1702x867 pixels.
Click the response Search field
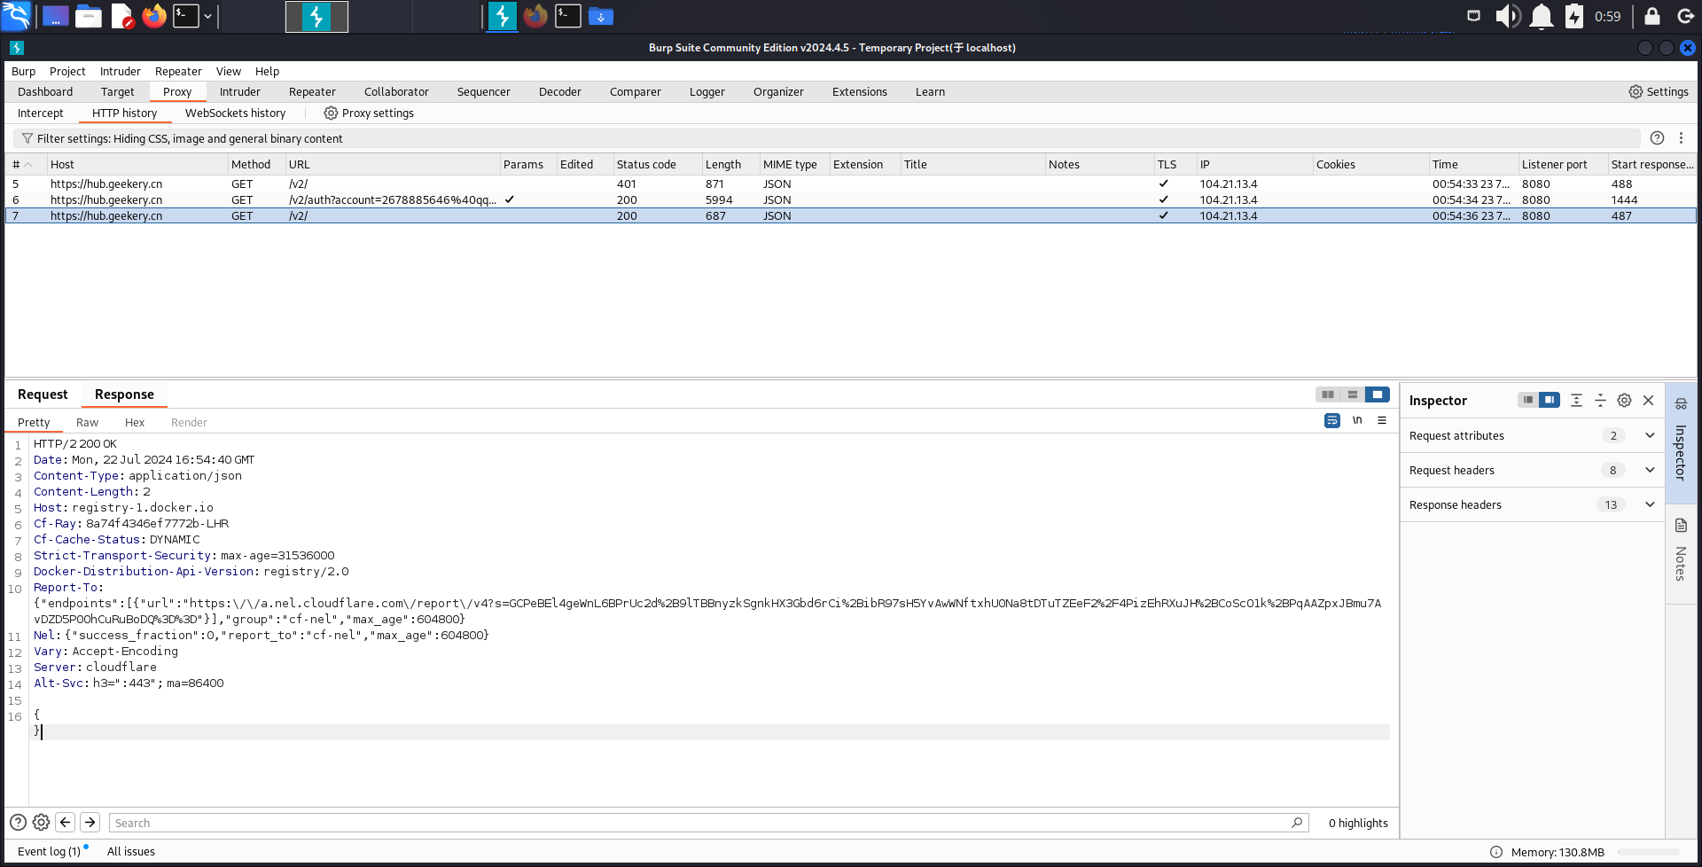(x=700, y=823)
